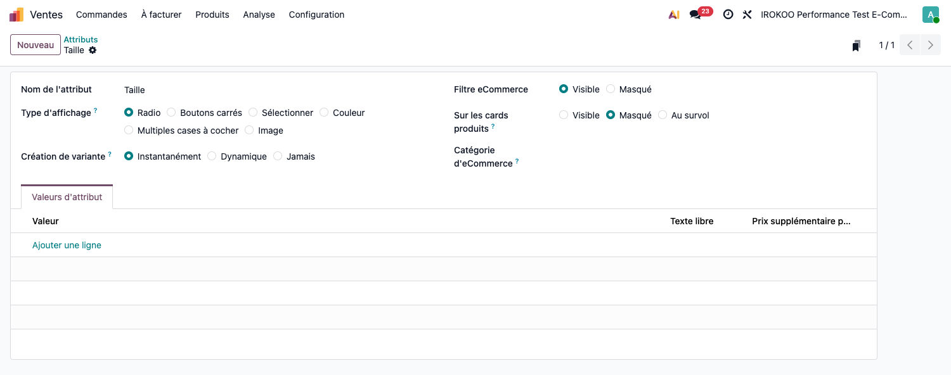The height and width of the screenshot is (375, 951).
Task: Select the Boutons carrés display type
Action: [204, 113]
